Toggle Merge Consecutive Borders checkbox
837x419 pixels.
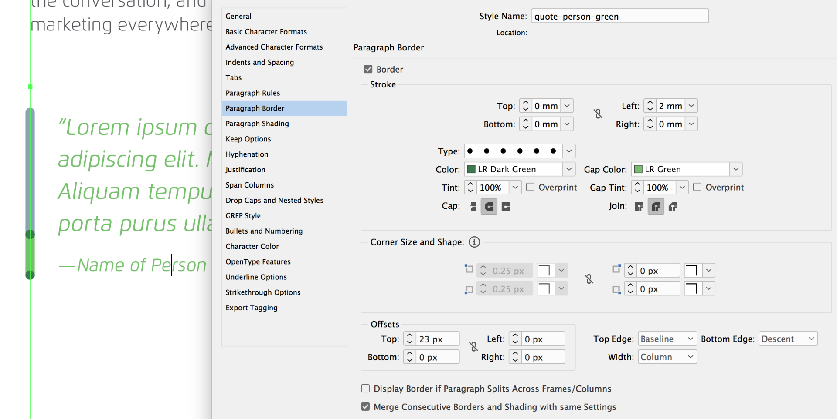point(365,407)
